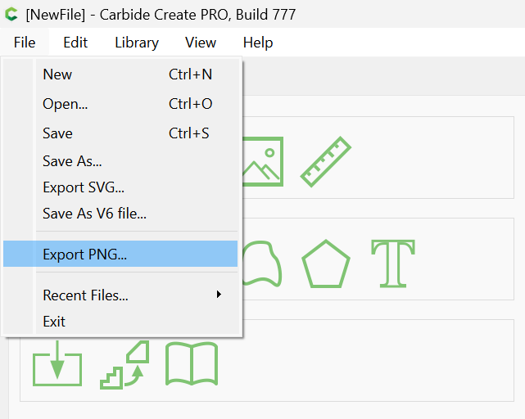
Task: Open the Library menu
Action: click(137, 43)
